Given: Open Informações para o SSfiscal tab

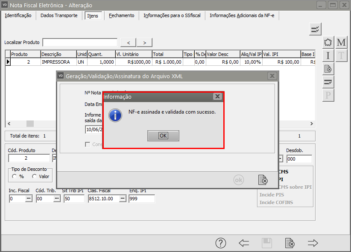Looking at the screenshot, I should 172,15.
